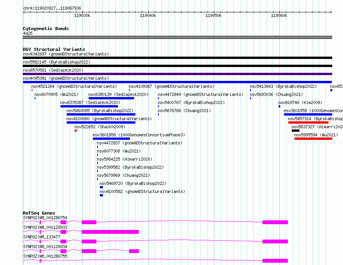This screenshot has width=343, height=265.
Task: Select the nsv5995594 Wu2021 label
Action: coord(316,135)
